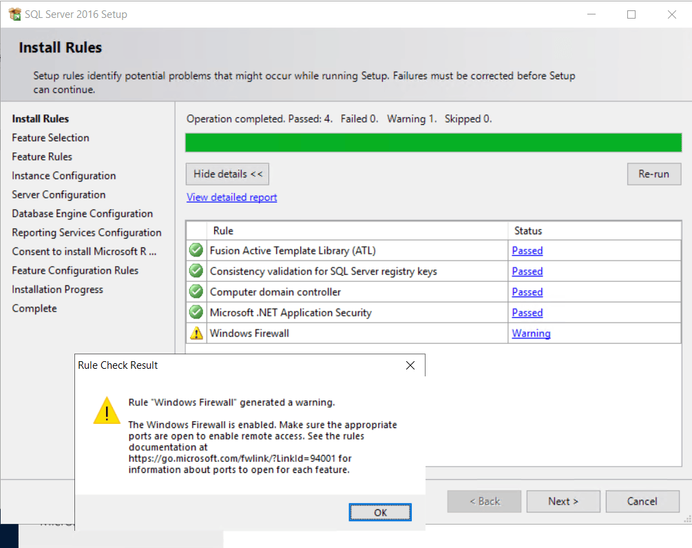Select Database Engine Configuration in the sidebar
The image size is (692, 548).
(x=82, y=213)
